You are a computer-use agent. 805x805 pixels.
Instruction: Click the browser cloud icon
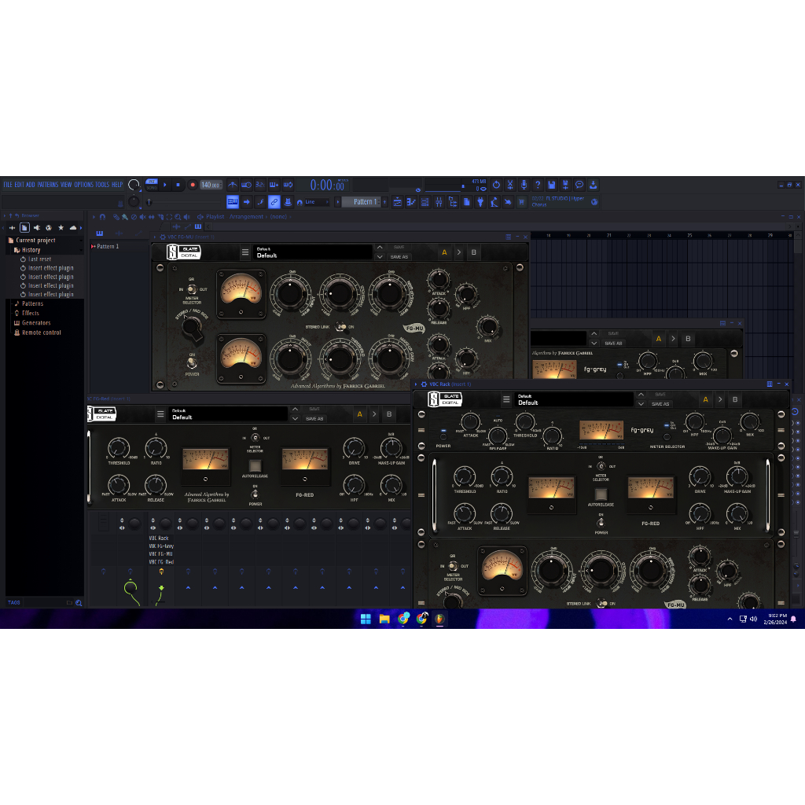73,227
